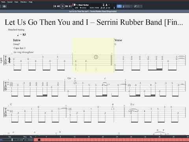Select the '1. Steel Guitar' track name
This screenshot has height=142, width=189.
pyautogui.click(x=83, y=5)
